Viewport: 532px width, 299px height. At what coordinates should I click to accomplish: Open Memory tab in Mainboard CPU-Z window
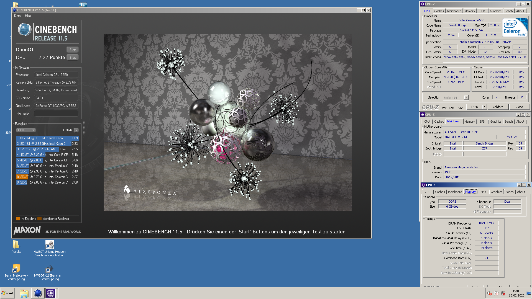pos(469,122)
